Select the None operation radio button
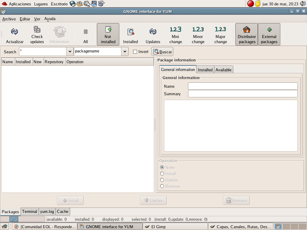307x230 pixels. point(162,167)
